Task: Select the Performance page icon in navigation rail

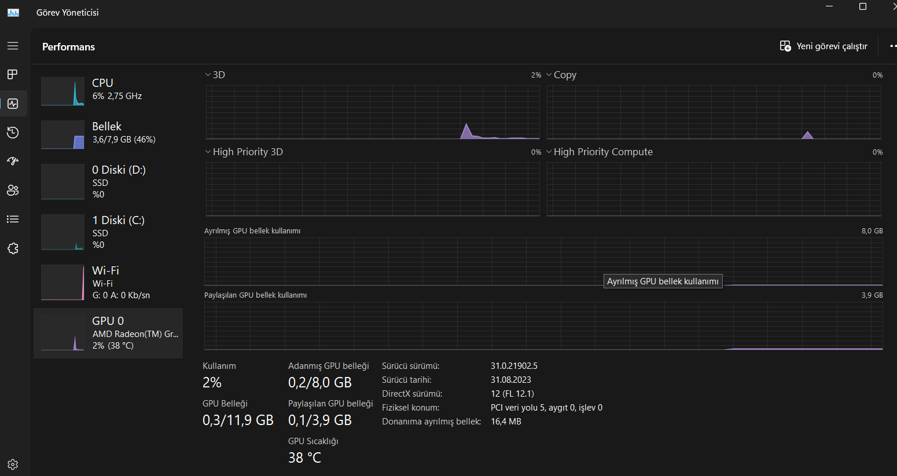Action: click(13, 104)
